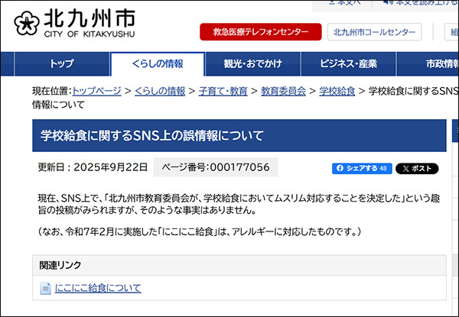The width and height of the screenshot is (459, 317).
Task: Click the 北九州市 CITY OF KITAKYUSHU title
Action: click(x=90, y=24)
